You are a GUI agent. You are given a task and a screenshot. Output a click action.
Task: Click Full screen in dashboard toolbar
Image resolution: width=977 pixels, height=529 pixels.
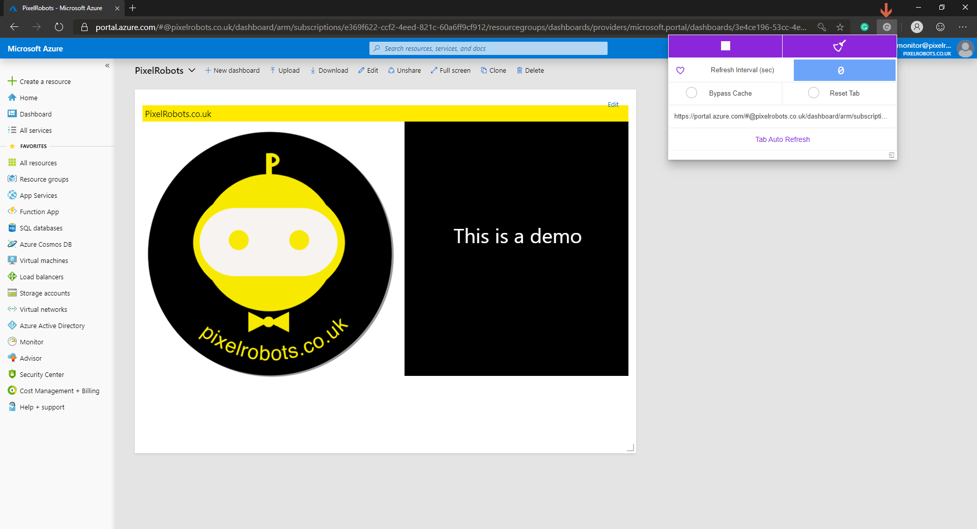(x=450, y=71)
